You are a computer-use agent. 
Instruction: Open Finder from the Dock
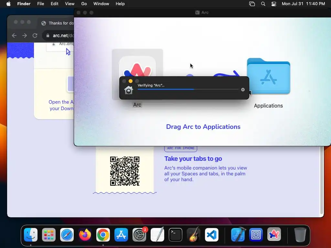pos(31,234)
